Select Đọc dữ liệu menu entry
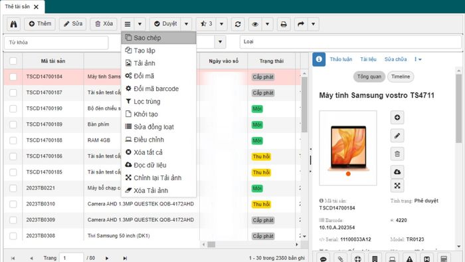Image resolution: width=465 pixels, height=262 pixels. coord(159,165)
